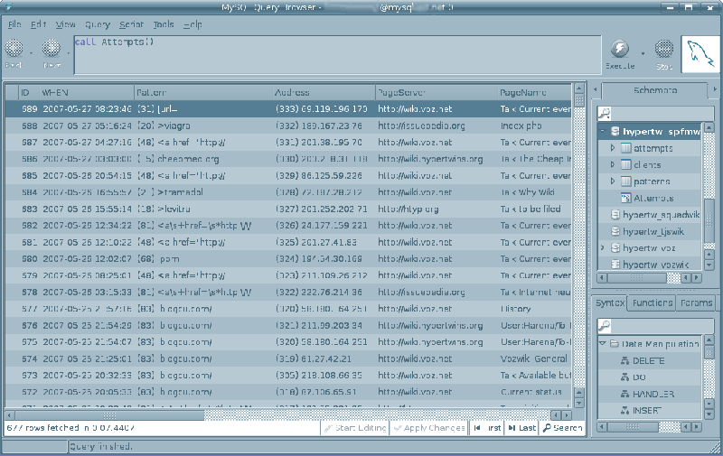Open the Execute options dropdown arrow

click(x=642, y=51)
